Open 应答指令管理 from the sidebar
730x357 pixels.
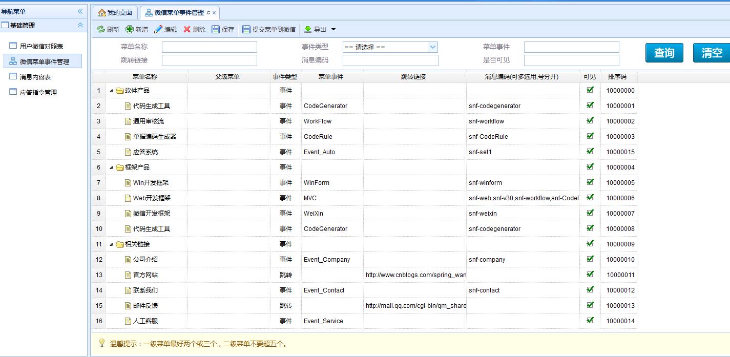pyautogui.click(x=38, y=92)
